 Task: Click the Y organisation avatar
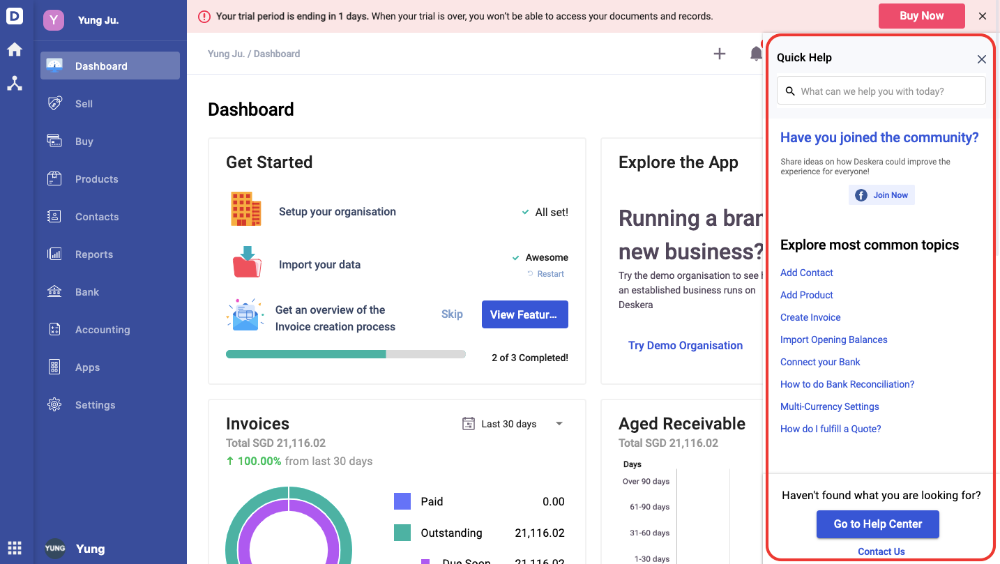(54, 20)
